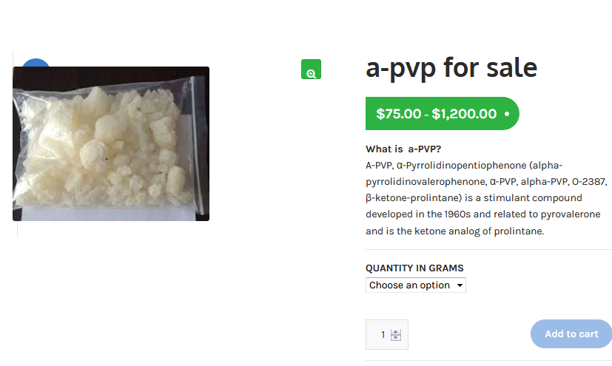612x366 pixels.
Task: Focus the item count input field
Action: 387,334
